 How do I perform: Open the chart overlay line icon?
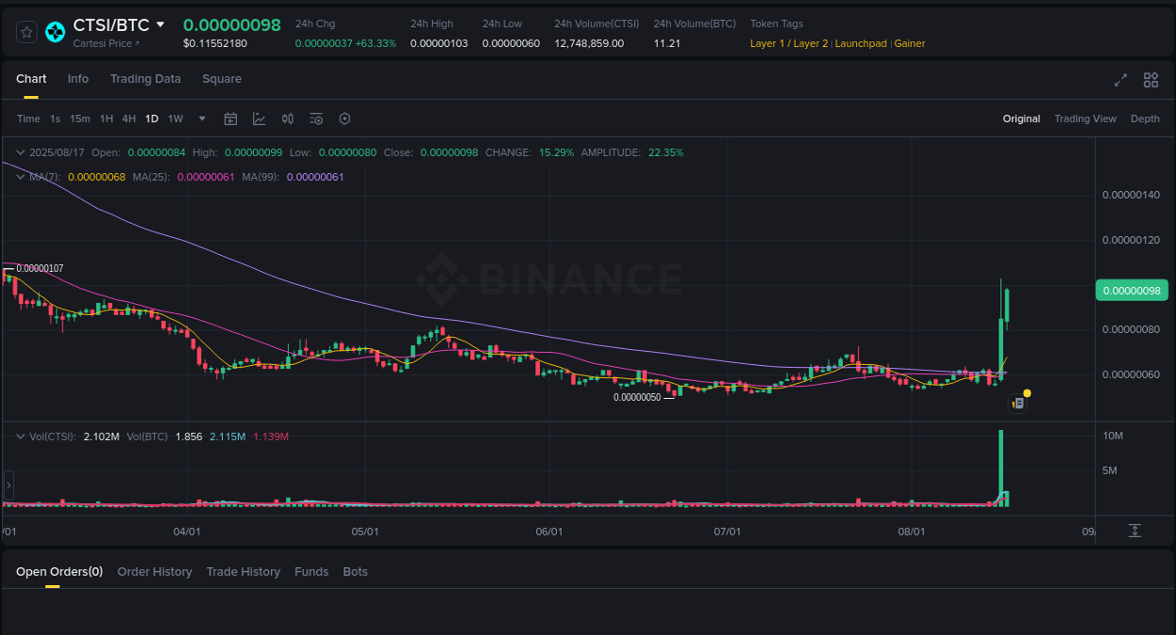point(259,119)
